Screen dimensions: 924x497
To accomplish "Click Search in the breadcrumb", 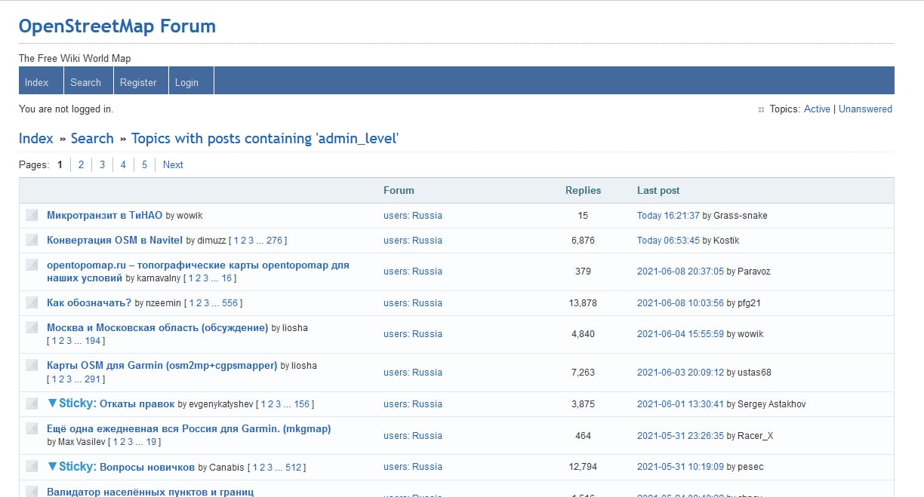I will pyautogui.click(x=92, y=139).
